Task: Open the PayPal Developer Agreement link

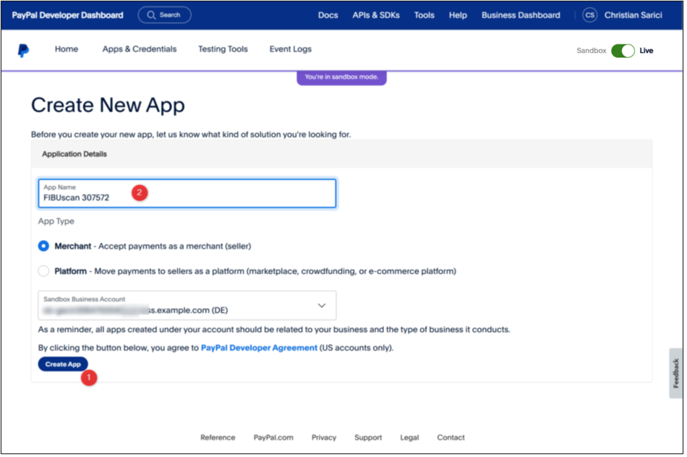Action: click(x=260, y=349)
